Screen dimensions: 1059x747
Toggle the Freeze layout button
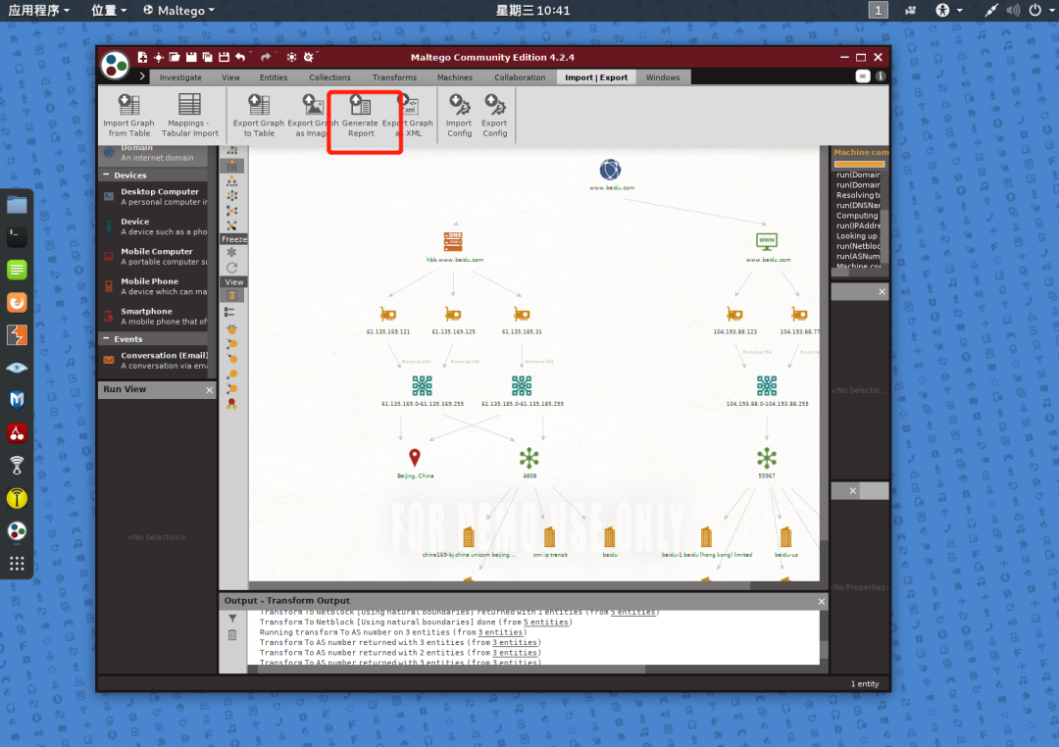click(x=233, y=239)
